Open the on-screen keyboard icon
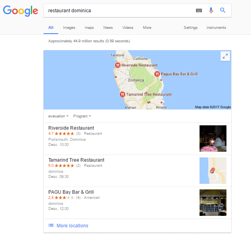251x238 pixels. coord(199,11)
